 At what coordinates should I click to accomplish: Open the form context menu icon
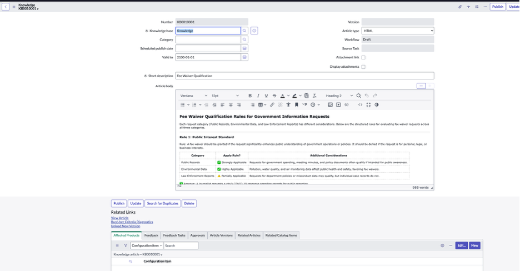click(x=14, y=7)
